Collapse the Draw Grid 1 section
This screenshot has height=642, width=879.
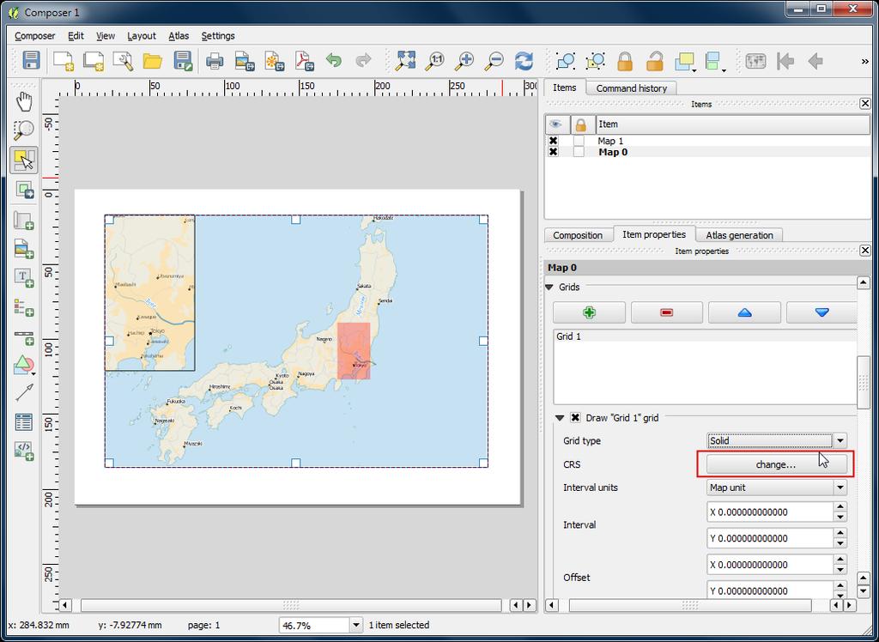[559, 418]
